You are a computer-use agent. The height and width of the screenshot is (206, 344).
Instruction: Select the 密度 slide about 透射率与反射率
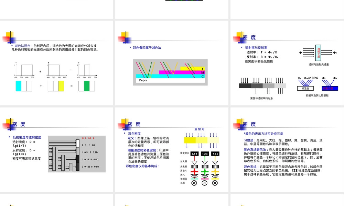click(x=287, y=63)
